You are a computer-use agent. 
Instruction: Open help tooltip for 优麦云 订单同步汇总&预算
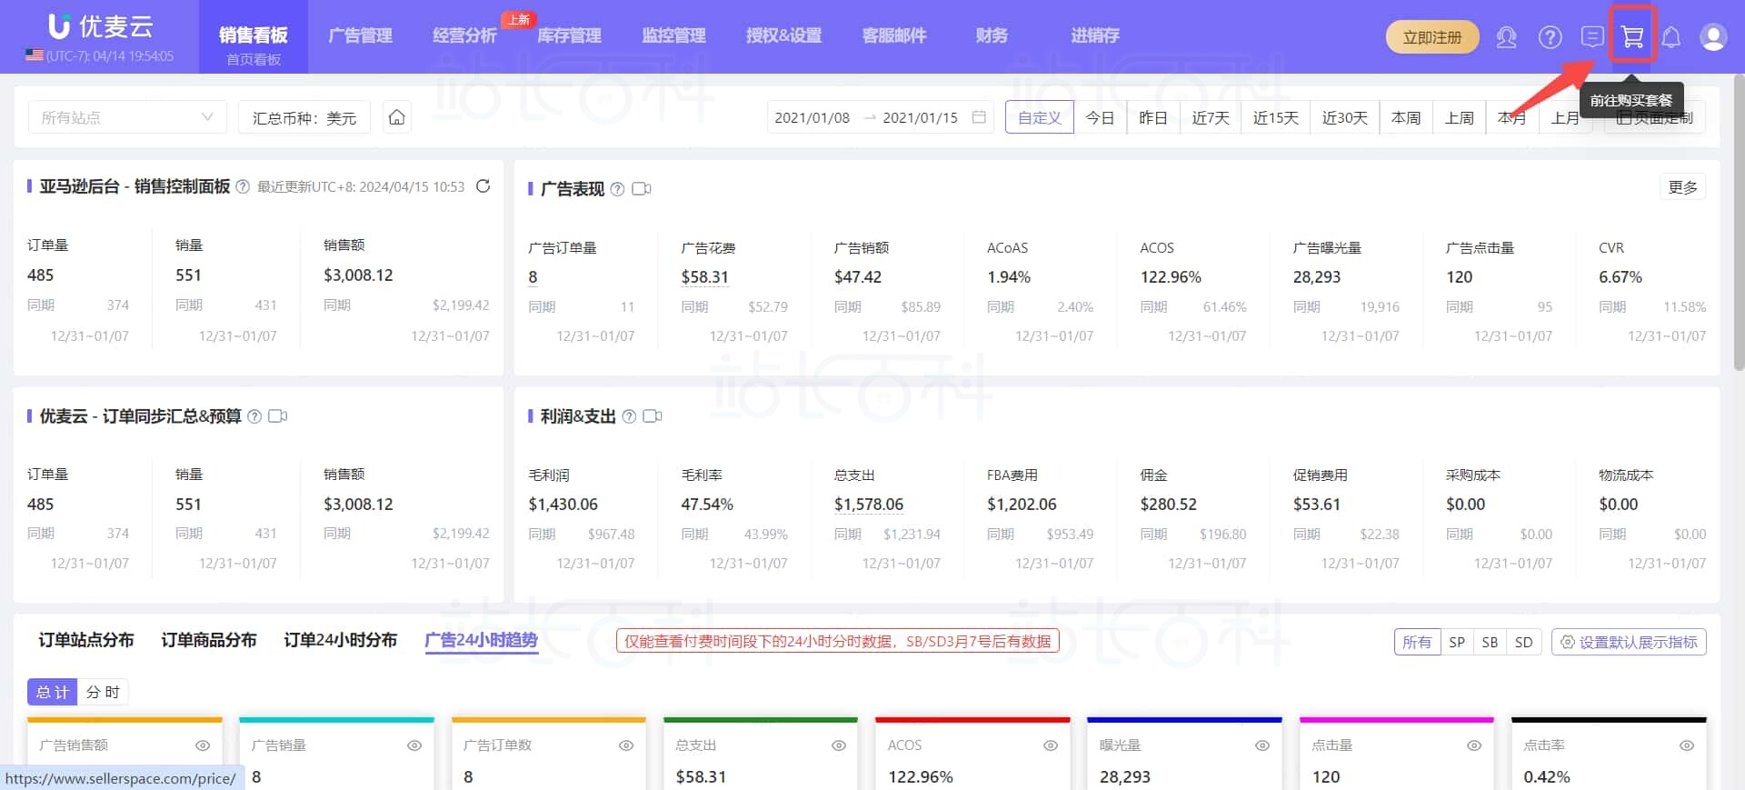click(254, 416)
